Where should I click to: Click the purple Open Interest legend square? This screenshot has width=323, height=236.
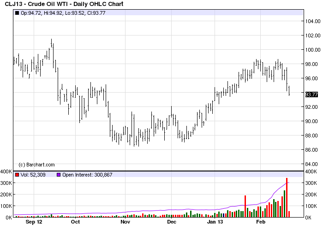[59, 175]
